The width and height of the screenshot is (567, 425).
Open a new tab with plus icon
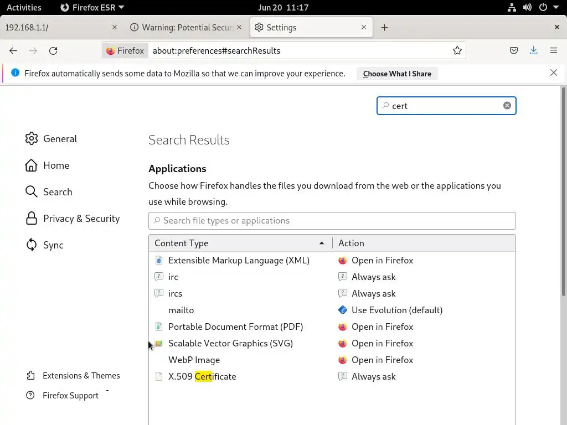384,28
